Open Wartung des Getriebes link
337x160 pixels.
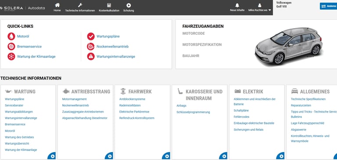(x=19, y=137)
